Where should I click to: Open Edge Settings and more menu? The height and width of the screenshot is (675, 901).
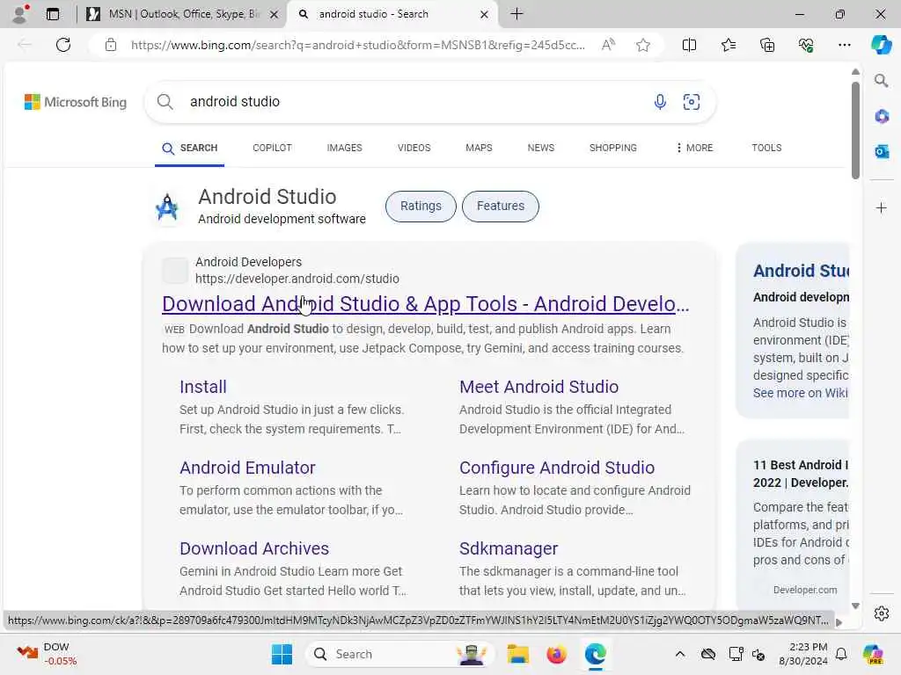[x=844, y=45]
